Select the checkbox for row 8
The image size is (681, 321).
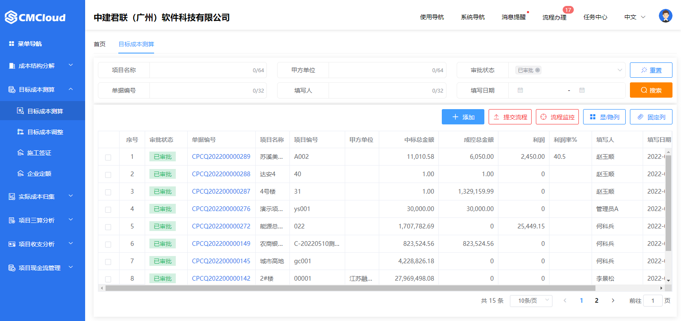pos(108,279)
